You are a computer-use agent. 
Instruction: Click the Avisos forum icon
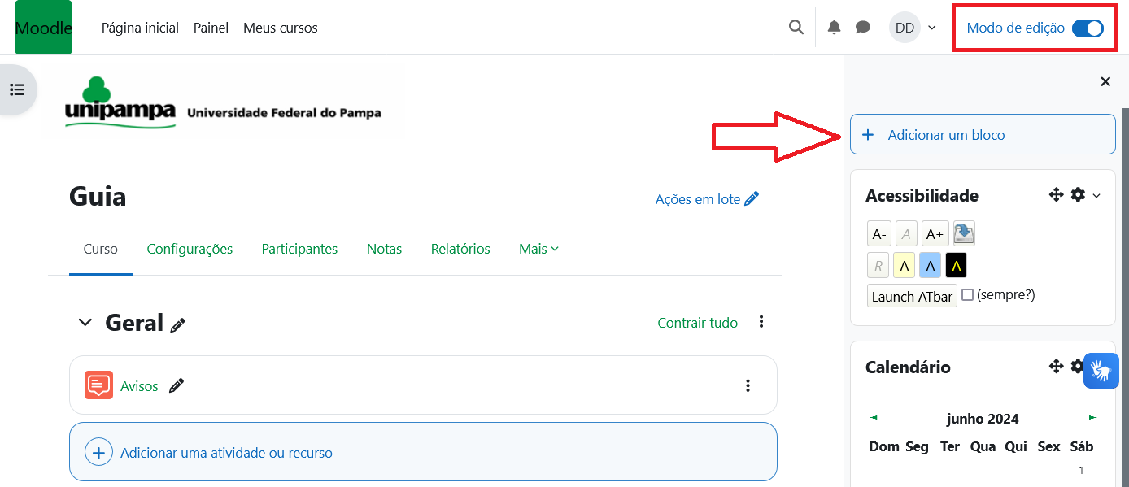pyautogui.click(x=98, y=385)
